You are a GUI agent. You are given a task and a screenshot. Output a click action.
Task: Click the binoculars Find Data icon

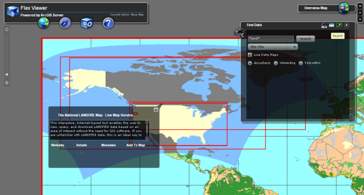240,32
